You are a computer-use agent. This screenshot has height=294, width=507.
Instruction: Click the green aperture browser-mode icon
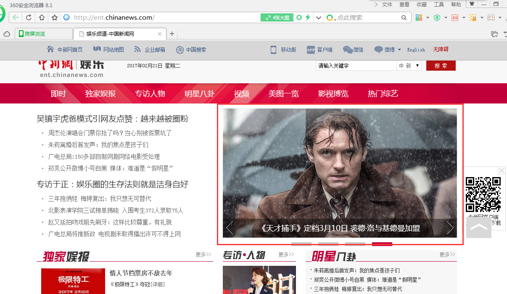click(x=299, y=18)
